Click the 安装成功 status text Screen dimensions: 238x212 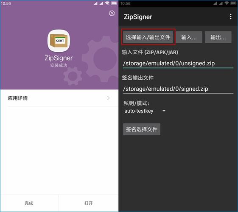59,65
